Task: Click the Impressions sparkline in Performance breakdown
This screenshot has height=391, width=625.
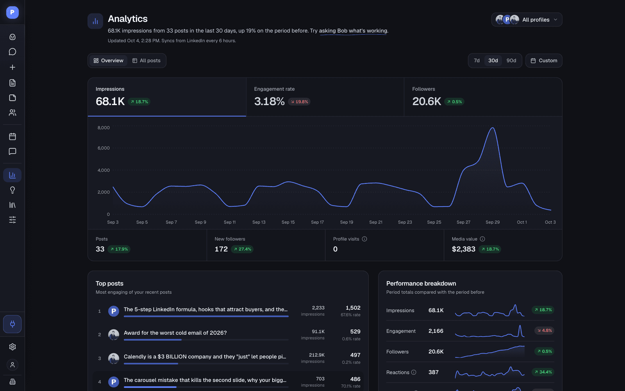Action: click(x=489, y=310)
